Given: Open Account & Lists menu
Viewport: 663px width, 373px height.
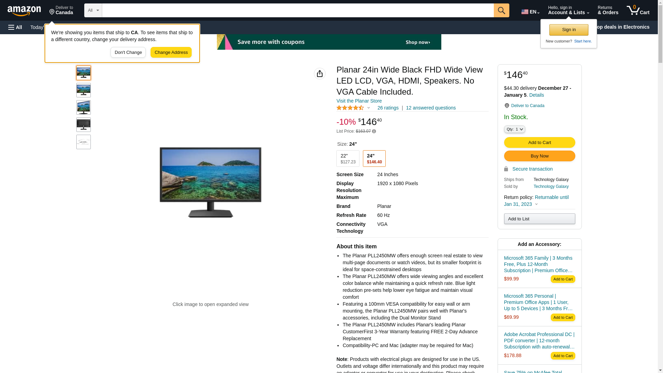Looking at the screenshot, I should click(568, 10).
